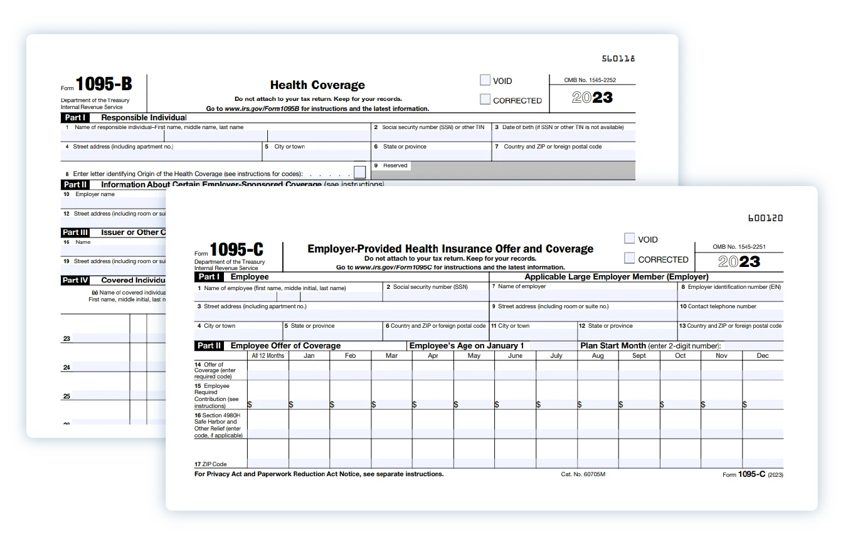Click the Employer identification number (EIN) field
The image size is (848, 537).
click(x=730, y=295)
